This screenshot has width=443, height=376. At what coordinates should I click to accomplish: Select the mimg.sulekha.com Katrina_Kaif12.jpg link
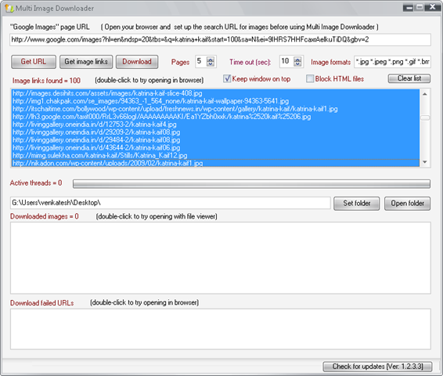(x=215, y=155)
